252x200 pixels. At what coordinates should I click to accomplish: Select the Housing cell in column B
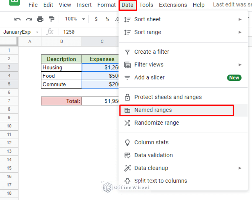[x=61, y=67]
